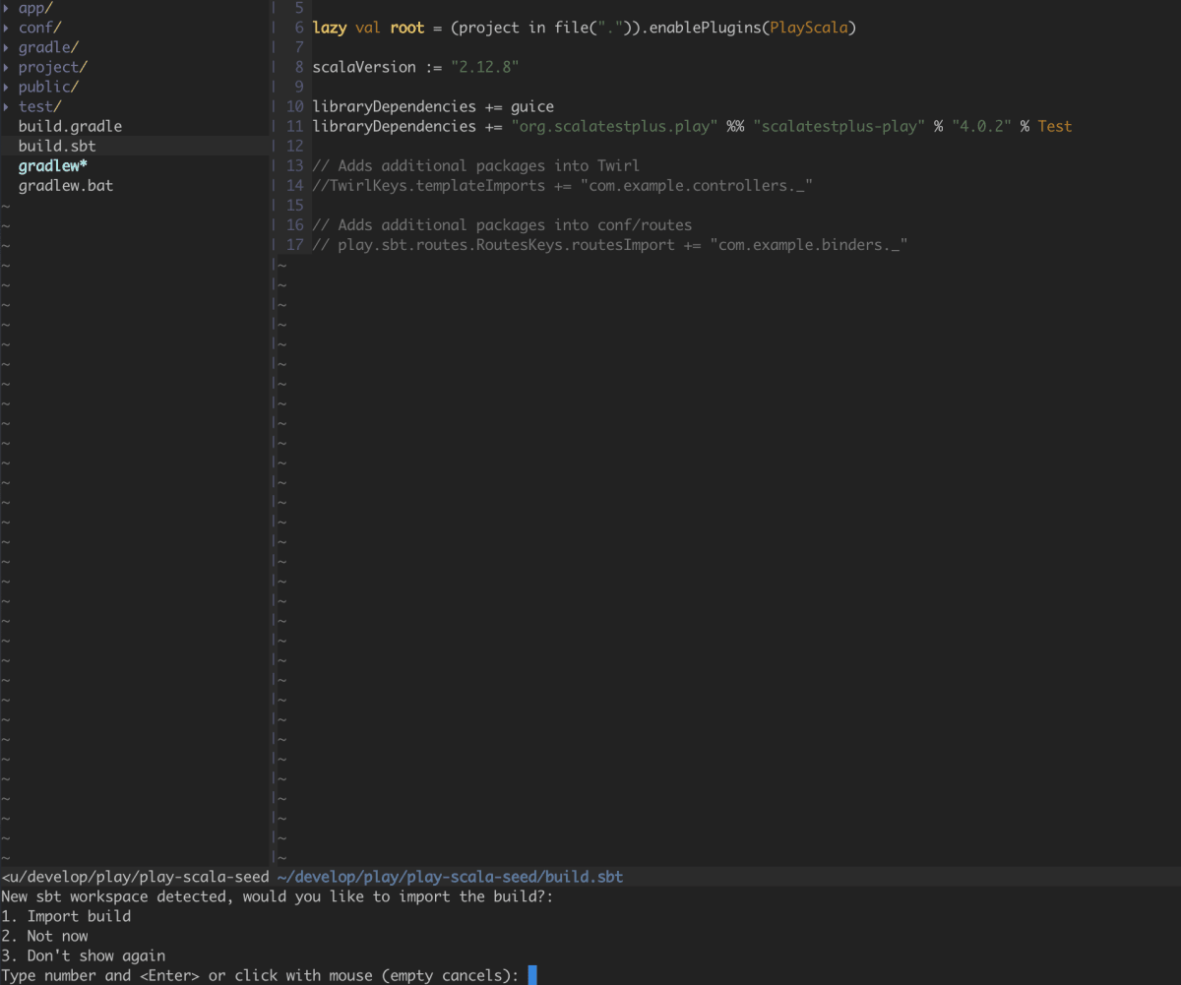Select test/ folder name in tree
Image resolution: width=1181 pixels, height=985 pixels.
[39, 106]
